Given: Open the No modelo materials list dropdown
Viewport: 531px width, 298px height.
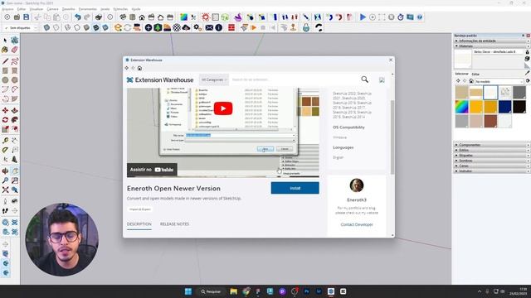Looking at the screenshot, I should [499, 81].
